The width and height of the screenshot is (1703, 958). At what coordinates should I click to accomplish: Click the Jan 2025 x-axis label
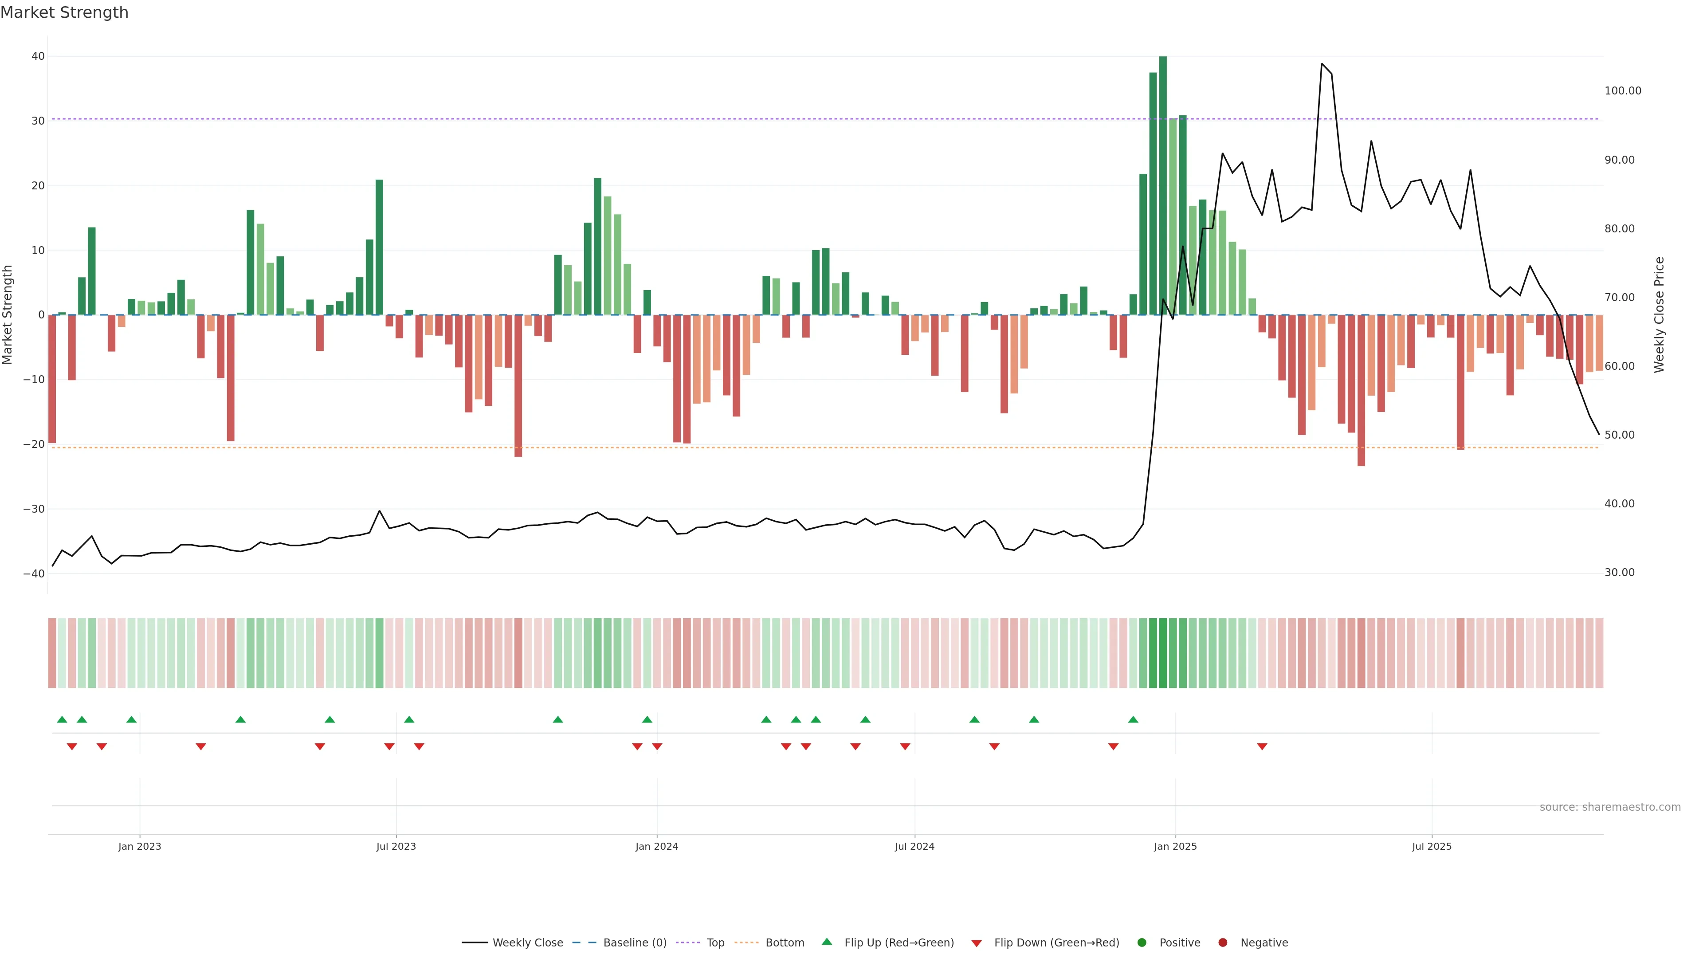pyautogui.click(x=1175, y=846)
